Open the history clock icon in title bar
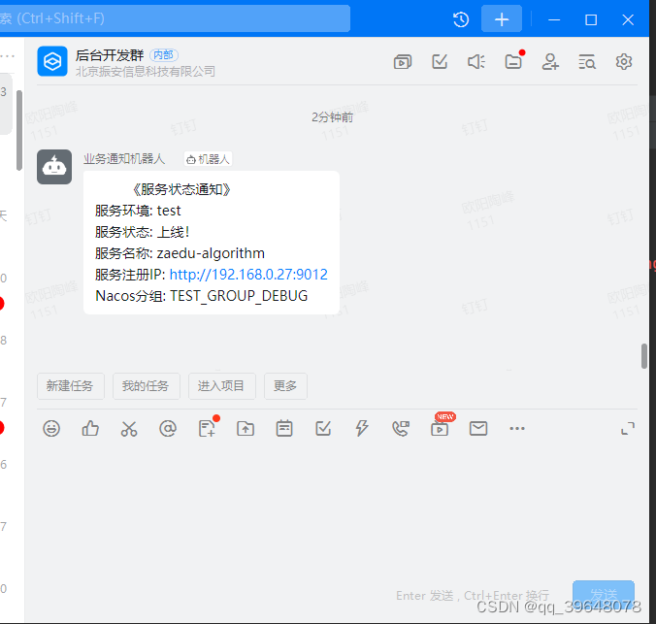 (461, 19)
